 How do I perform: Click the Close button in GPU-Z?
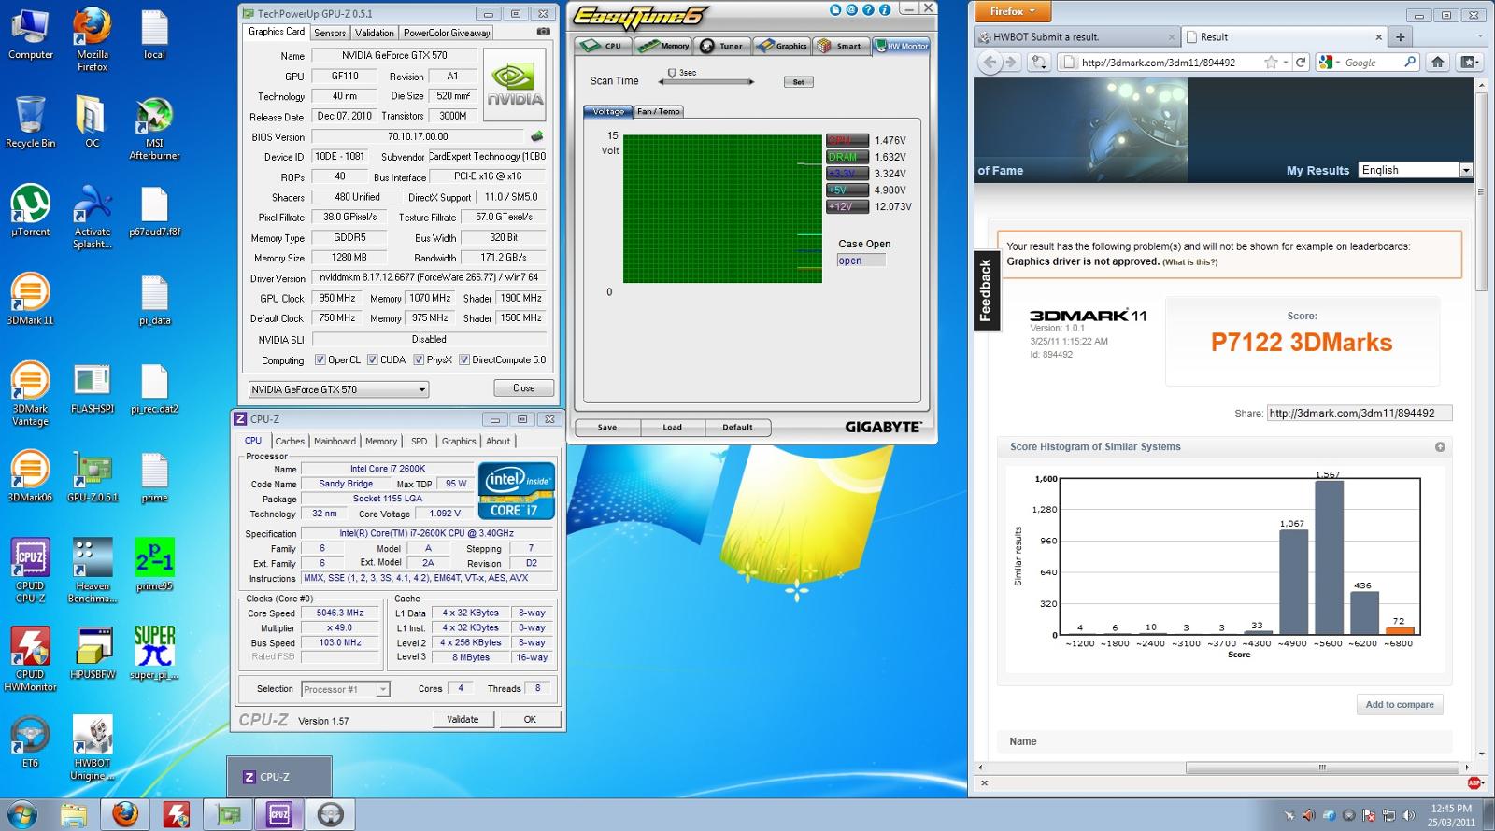pos(523,388)
